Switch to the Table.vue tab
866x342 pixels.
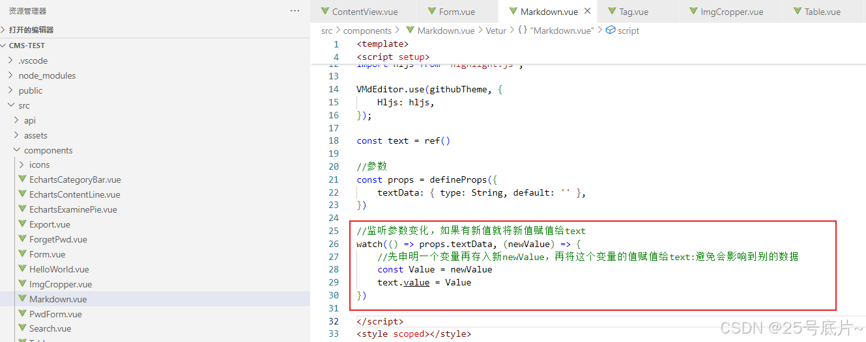tap(822, 12)
